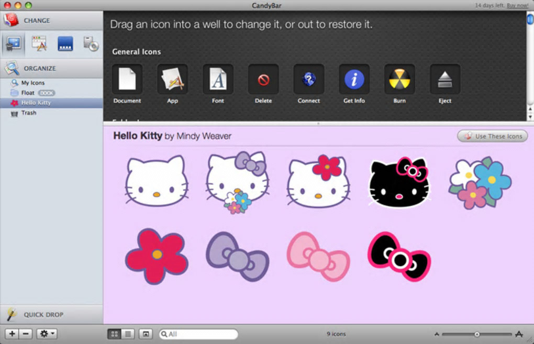Click the small icon size indicator
Viewport: 534px width, 344px height.
(437, 335)
